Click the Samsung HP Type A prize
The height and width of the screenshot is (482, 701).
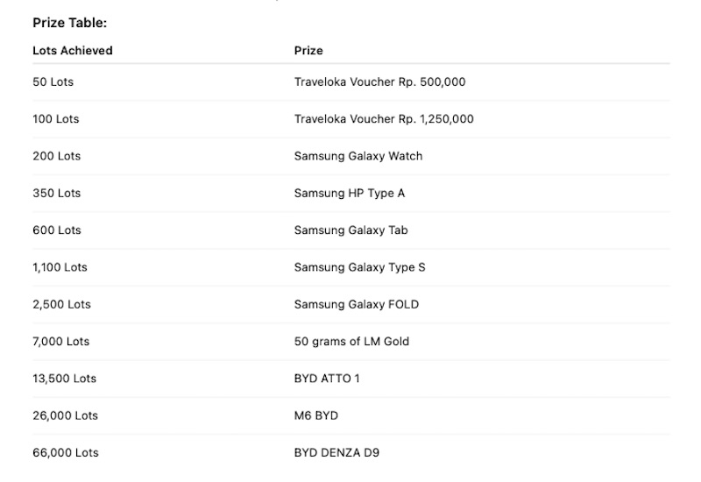pyautogui.click(x=350, y=193)
